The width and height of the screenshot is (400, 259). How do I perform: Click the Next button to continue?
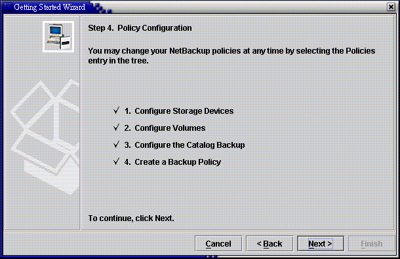click(321, 243)
